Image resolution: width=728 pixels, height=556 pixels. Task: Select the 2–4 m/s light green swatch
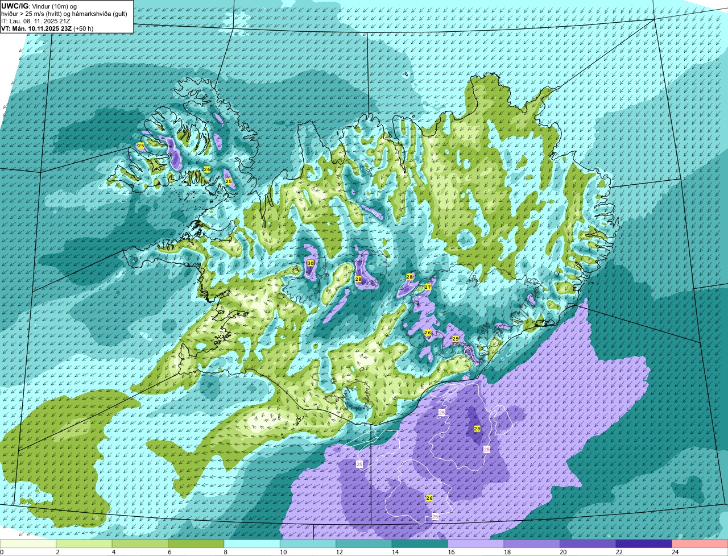point(84,543)
